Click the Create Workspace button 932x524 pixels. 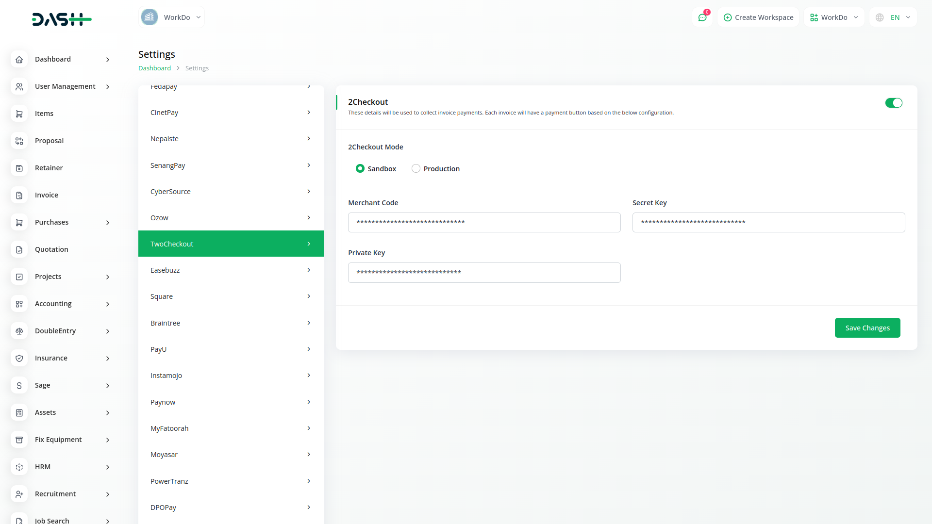758,17
